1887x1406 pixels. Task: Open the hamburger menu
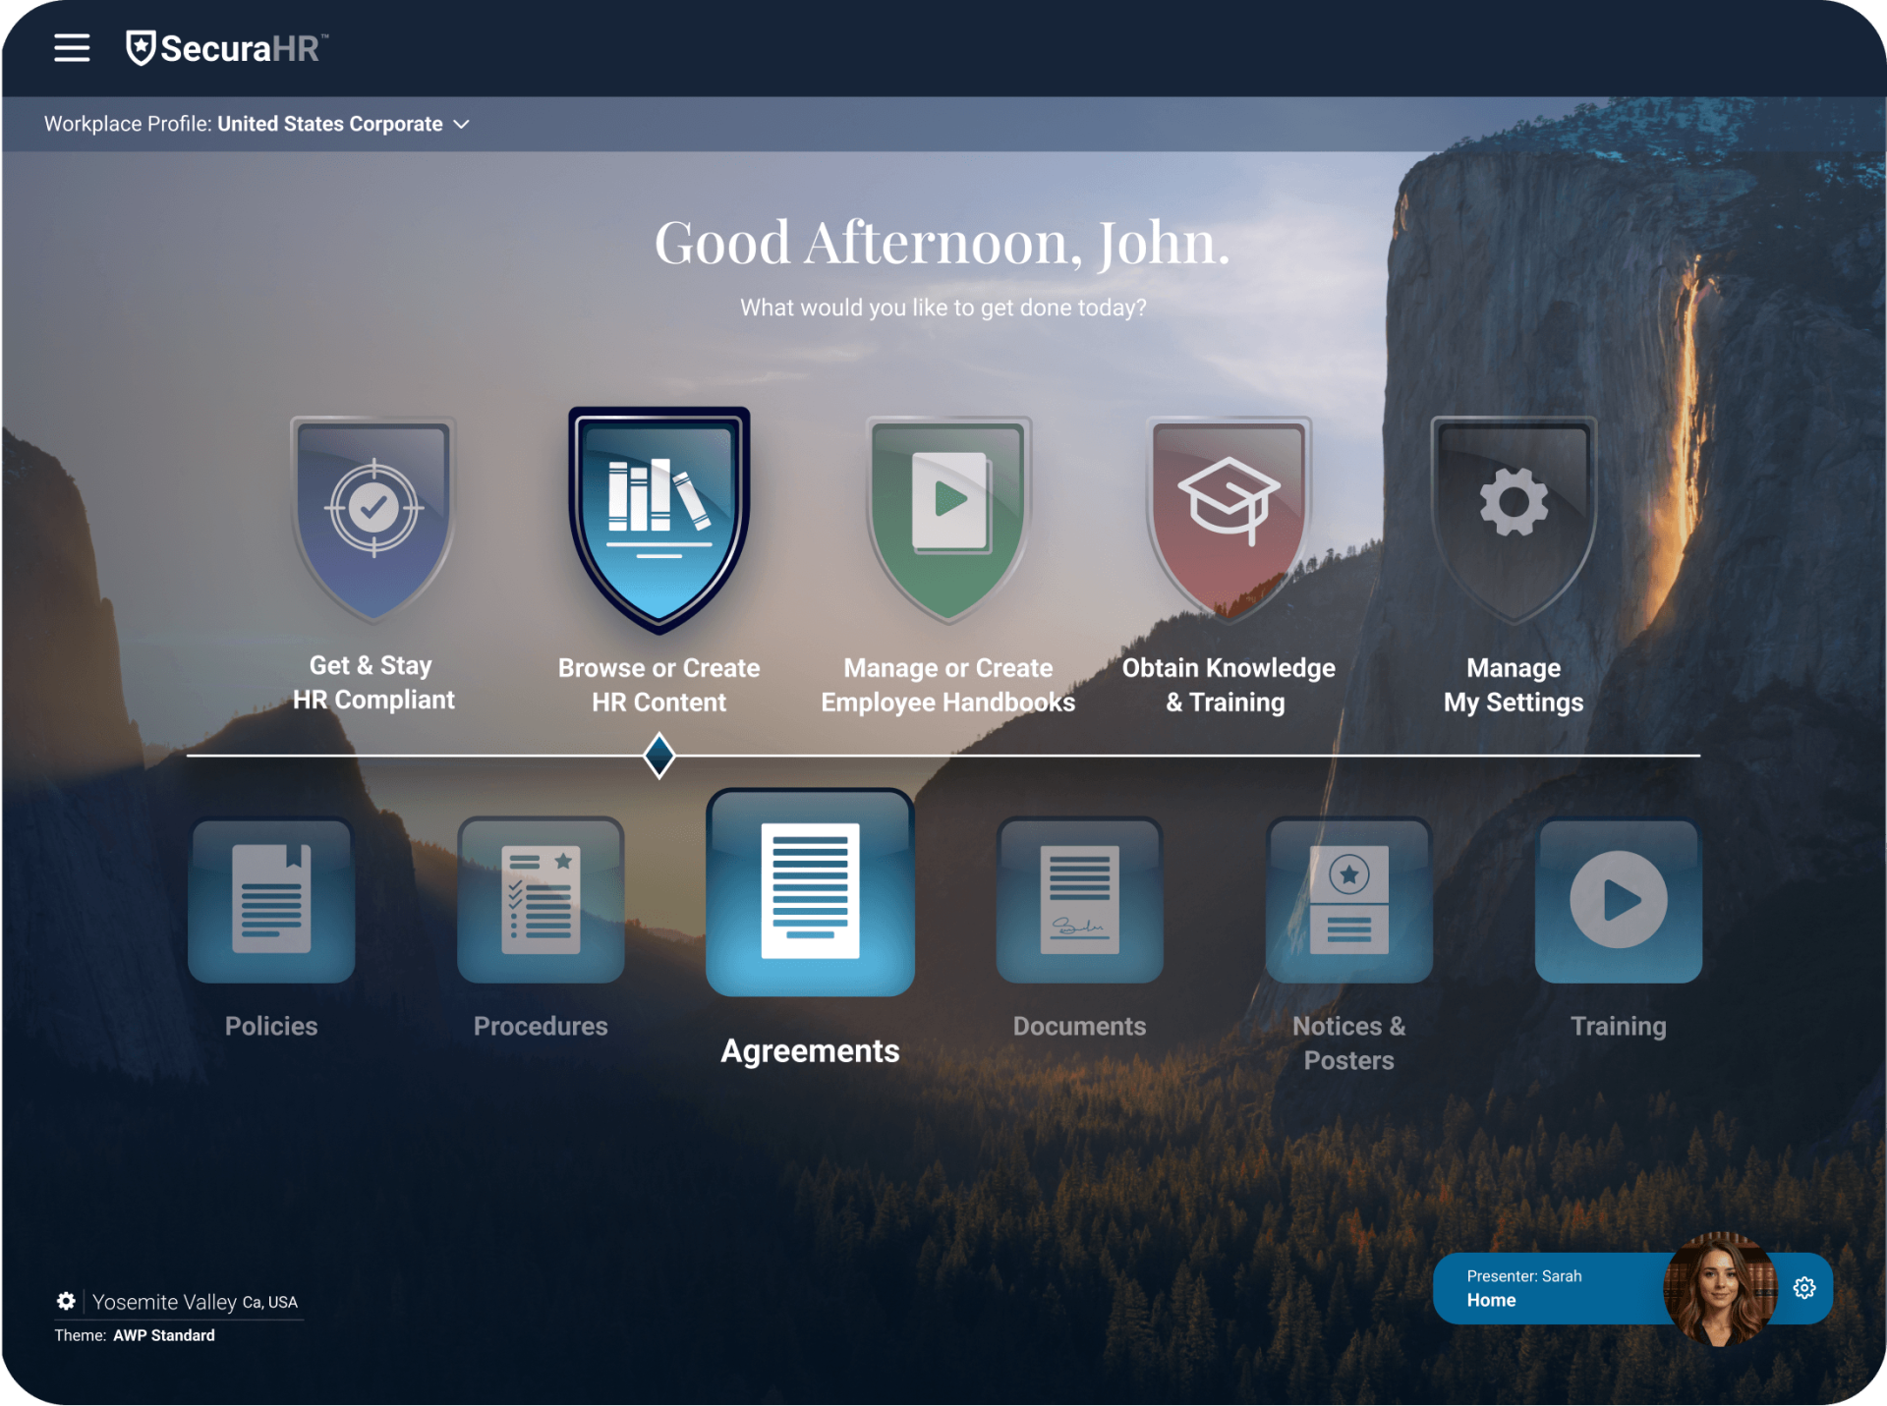(x=71, y=47)
